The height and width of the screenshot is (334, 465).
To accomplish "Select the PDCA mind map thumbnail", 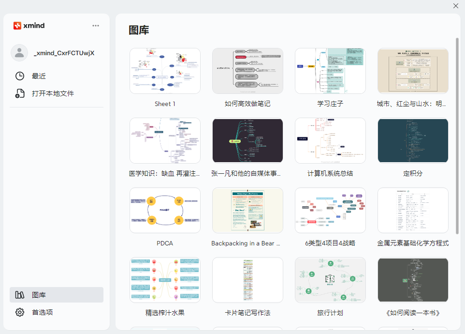I will point(165,210).
